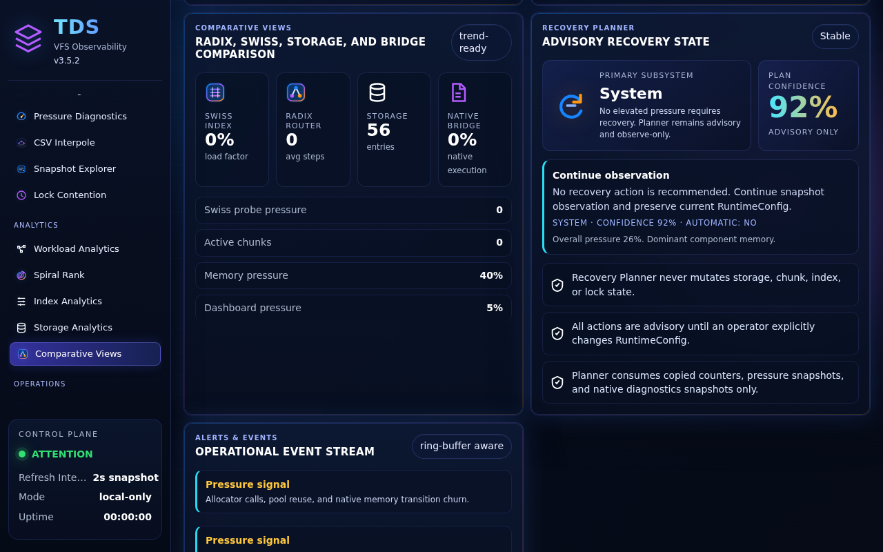The image size is (883, 552).
Task: Click shield icon beside 'Recovery Planner never mutates'
Action: [557, 285]
